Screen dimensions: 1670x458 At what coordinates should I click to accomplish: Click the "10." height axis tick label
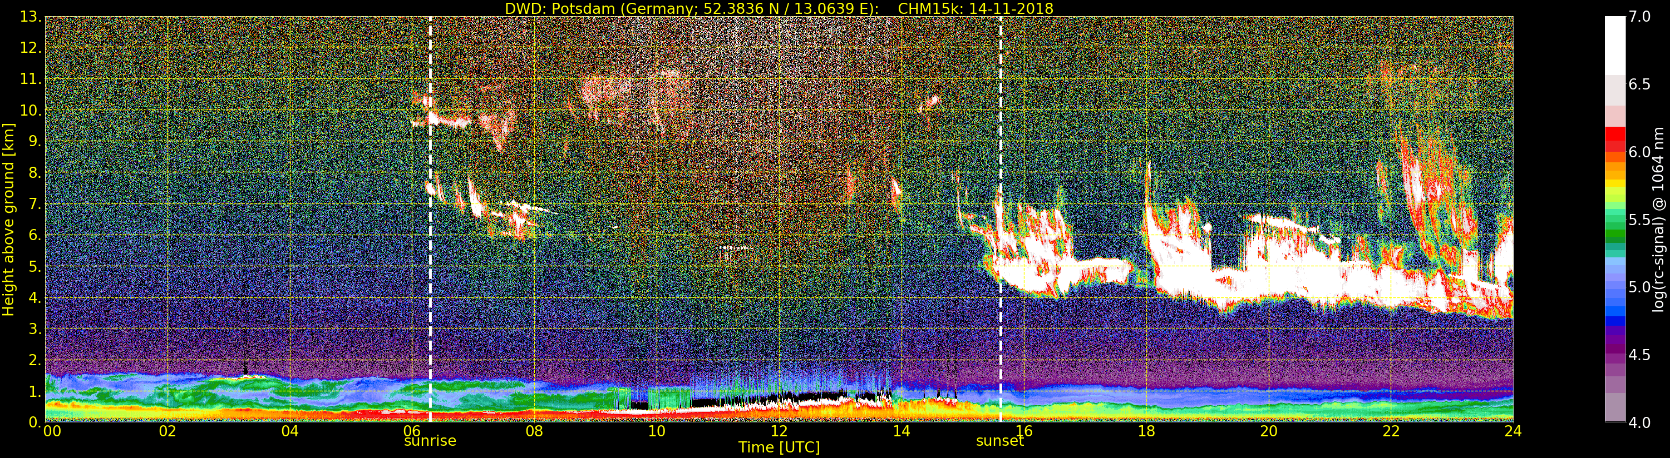[31, 110]
